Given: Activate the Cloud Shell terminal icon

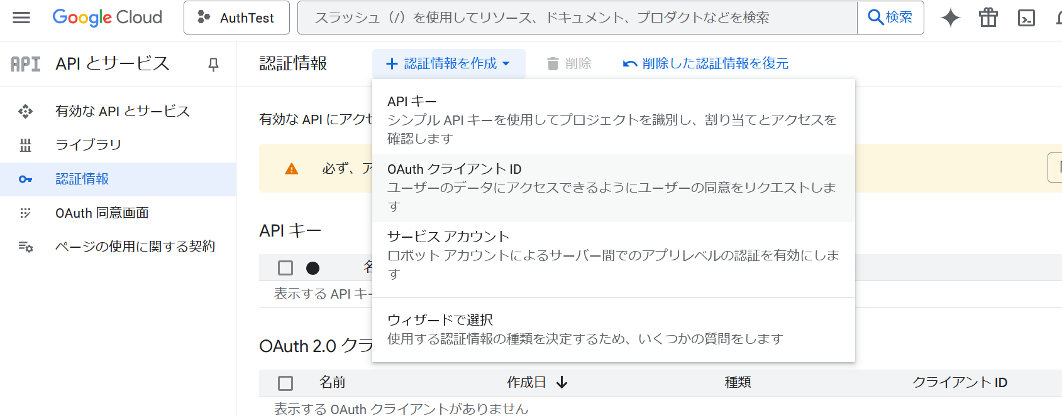Looking at the screenshot, I should pyautogui.click(x=1026, y=18).
